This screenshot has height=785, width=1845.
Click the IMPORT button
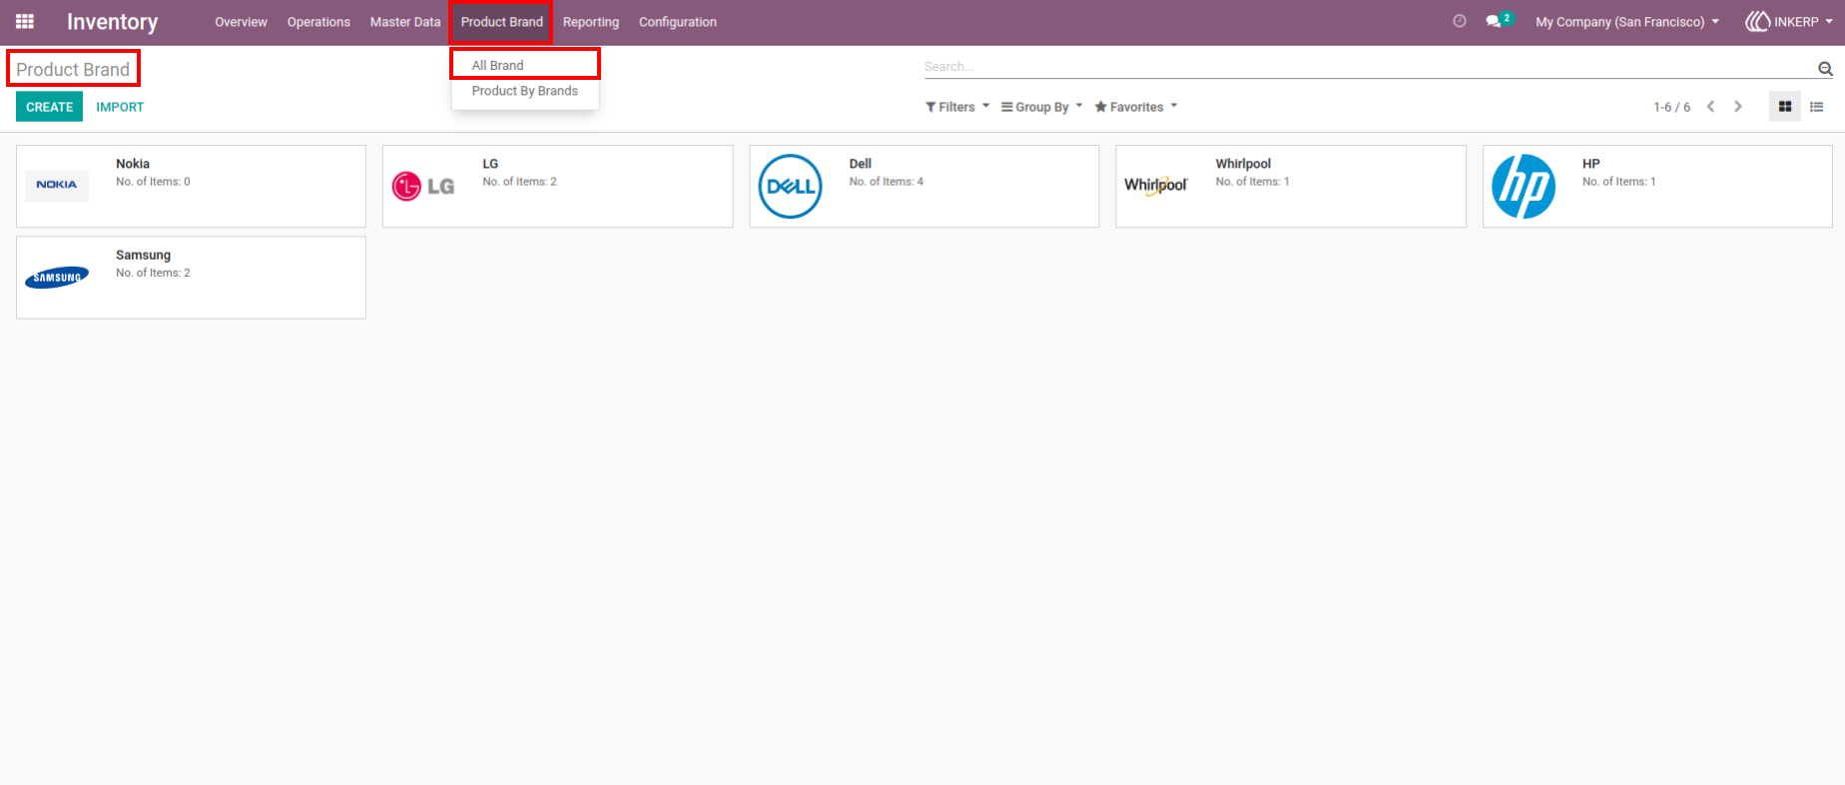pos(120,107)
